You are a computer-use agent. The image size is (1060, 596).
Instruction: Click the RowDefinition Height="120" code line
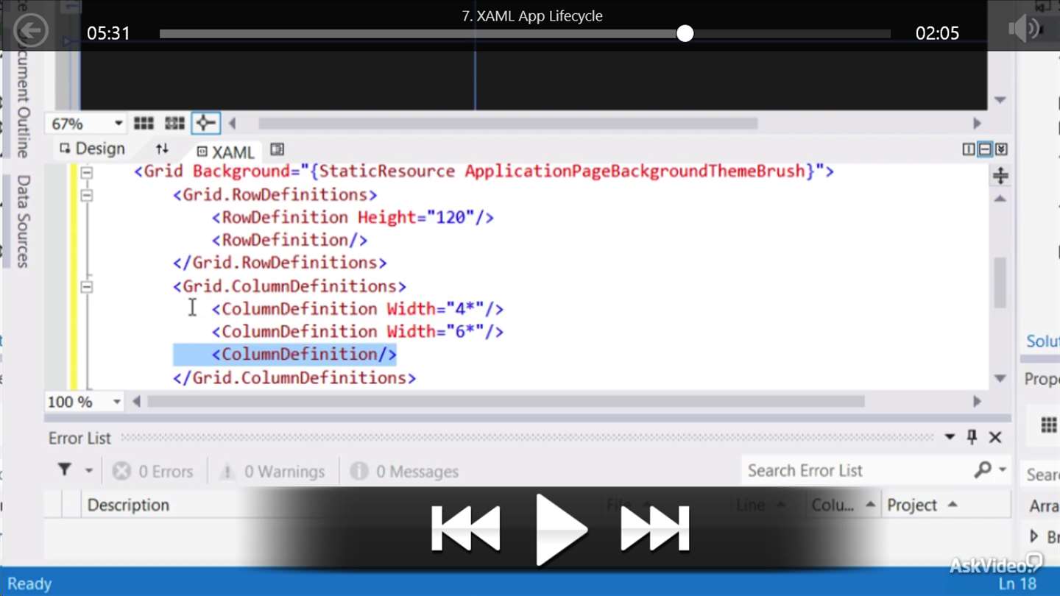[x=353, y=217]
